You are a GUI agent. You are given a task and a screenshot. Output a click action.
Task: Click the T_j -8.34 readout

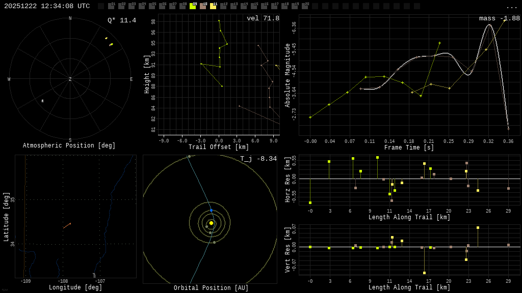pos(258,159)
